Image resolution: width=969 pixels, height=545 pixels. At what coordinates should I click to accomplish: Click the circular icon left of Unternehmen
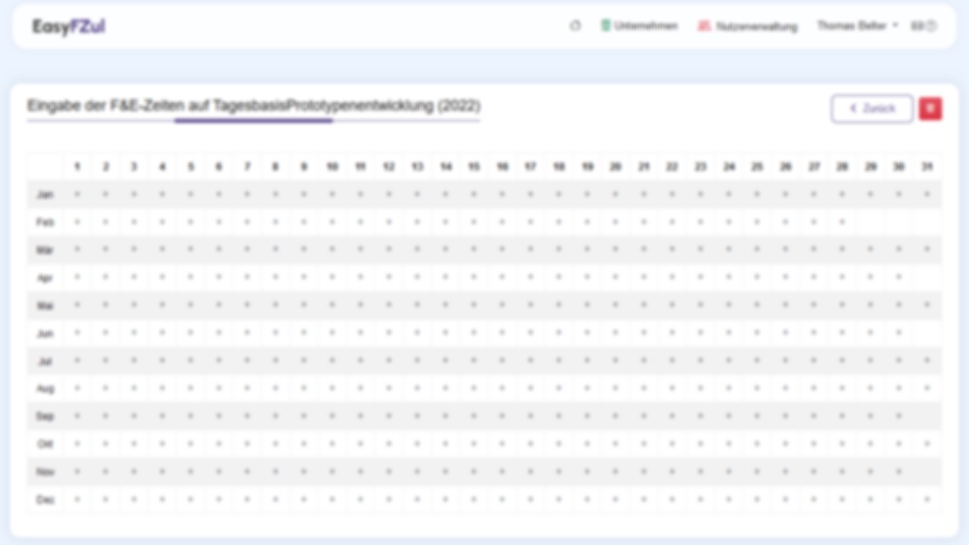[575, 26]
